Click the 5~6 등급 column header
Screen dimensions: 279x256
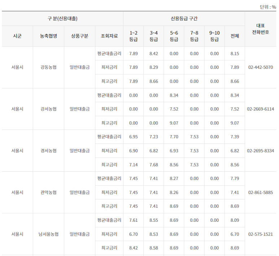click(x=174, y=36)
